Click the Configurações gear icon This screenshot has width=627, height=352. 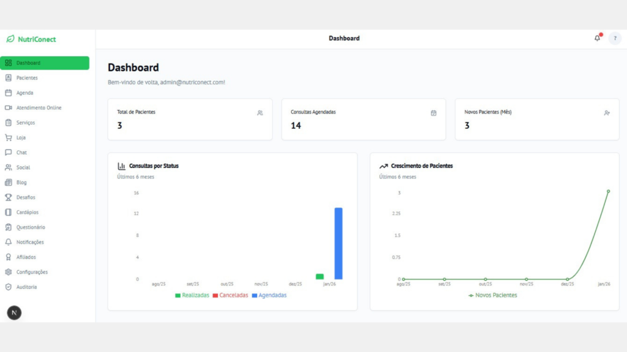click(x=9, y=272)
